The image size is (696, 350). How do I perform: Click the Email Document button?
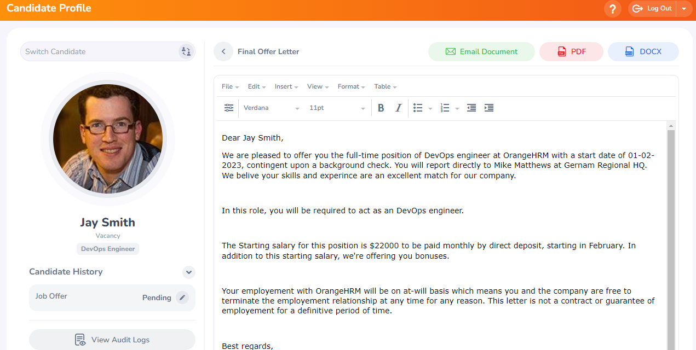481,51
